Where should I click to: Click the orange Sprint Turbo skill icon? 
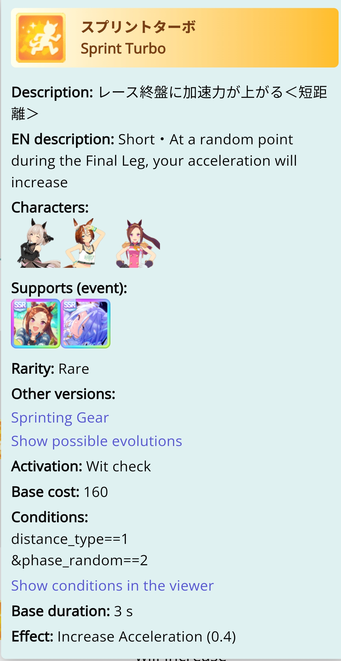coord(41,38)
